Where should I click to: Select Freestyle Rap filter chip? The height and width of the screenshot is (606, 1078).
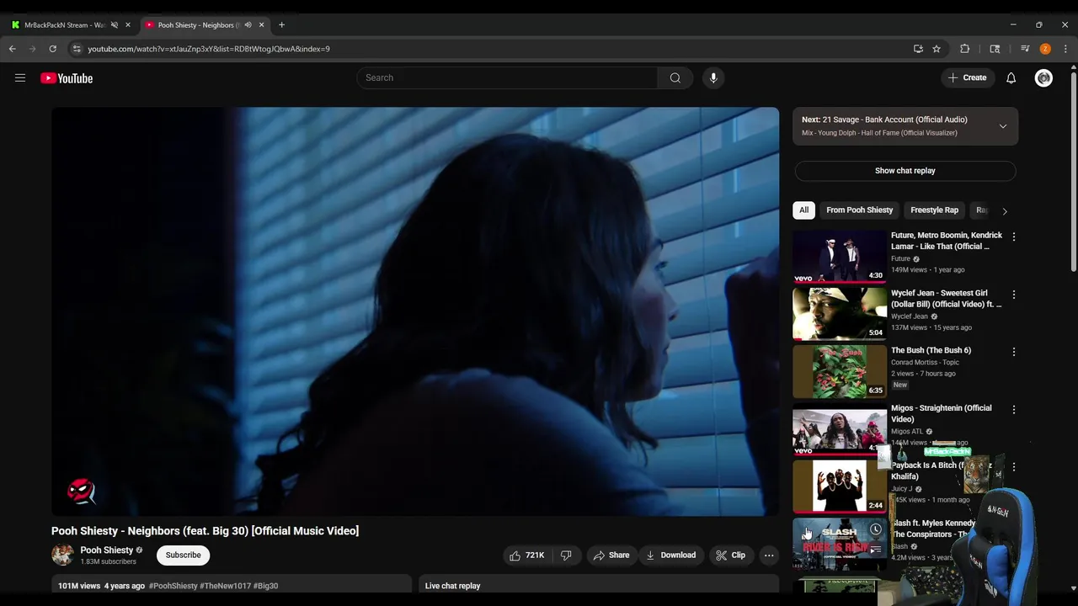pyautogui.click(x=934, y=210)
